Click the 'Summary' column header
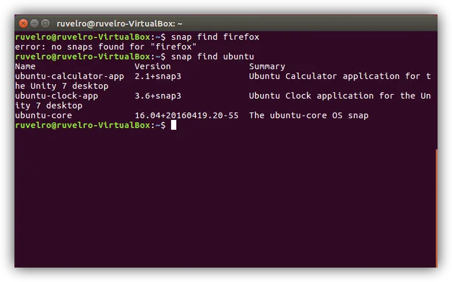The image size is (452, 282). [x=267, y=67]
